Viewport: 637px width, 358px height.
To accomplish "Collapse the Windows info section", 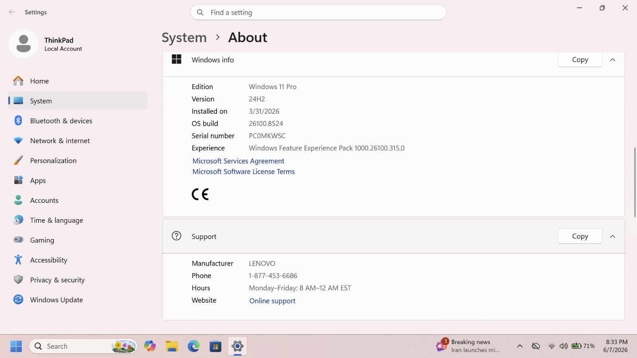I will click(x=612, y=60).
